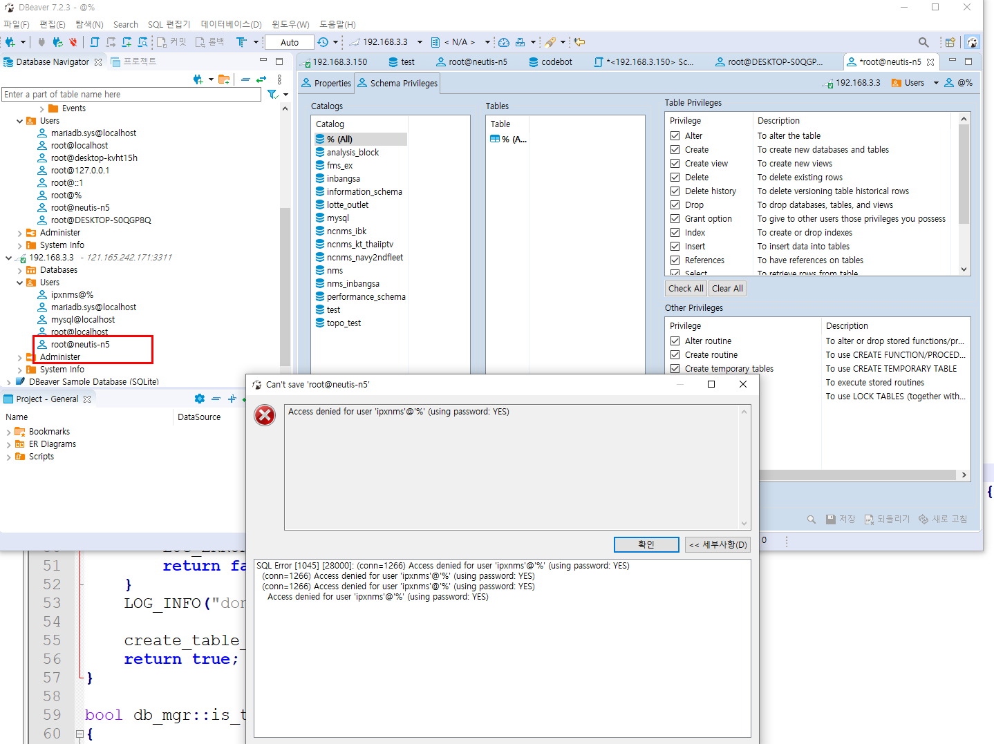The height and width of the screenshot is (744, 994).
Task: Click the New Connection plug icon in main toolbar
Action: (x=10, y=42)
